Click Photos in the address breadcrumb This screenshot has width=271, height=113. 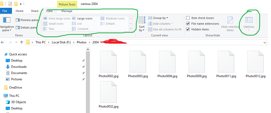click(x=81, y=42)
